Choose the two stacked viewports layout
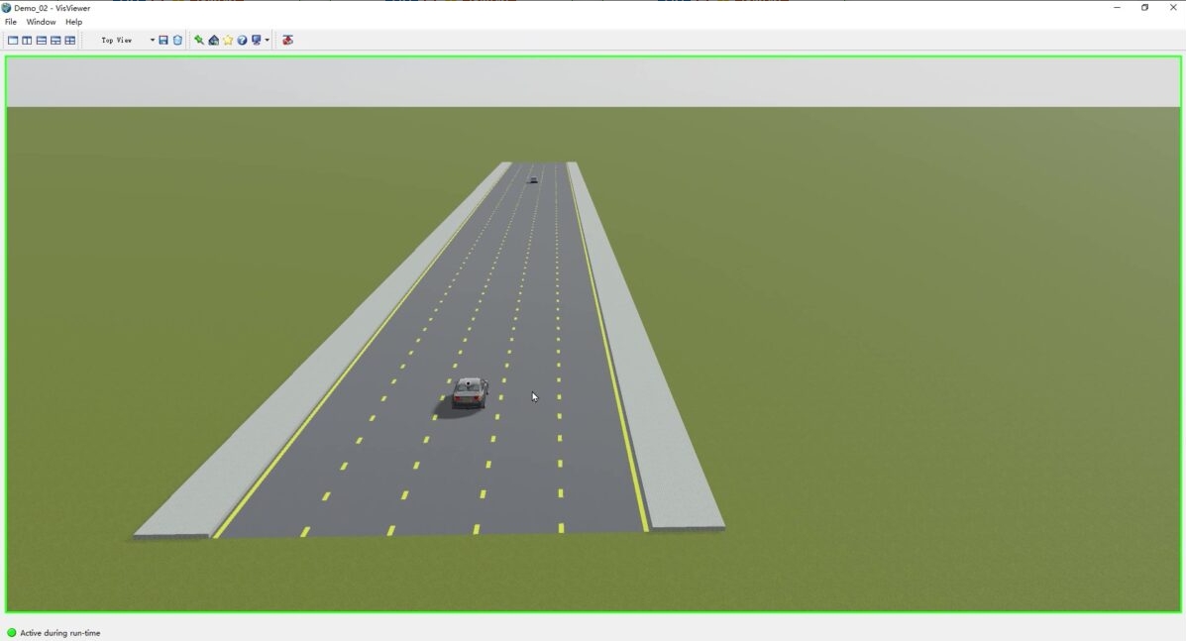 [42, 41]
